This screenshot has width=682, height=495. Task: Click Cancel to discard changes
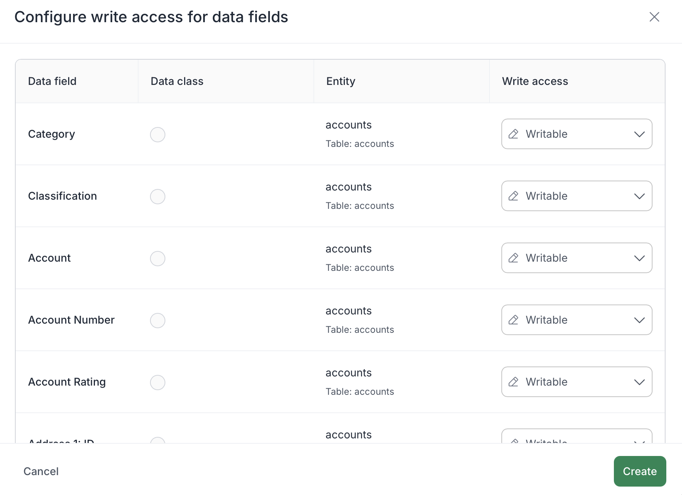click(41, 471)
